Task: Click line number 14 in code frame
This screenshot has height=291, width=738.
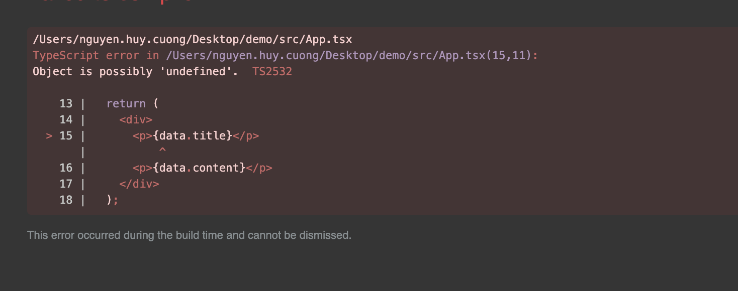Action: tap(66, 119)
